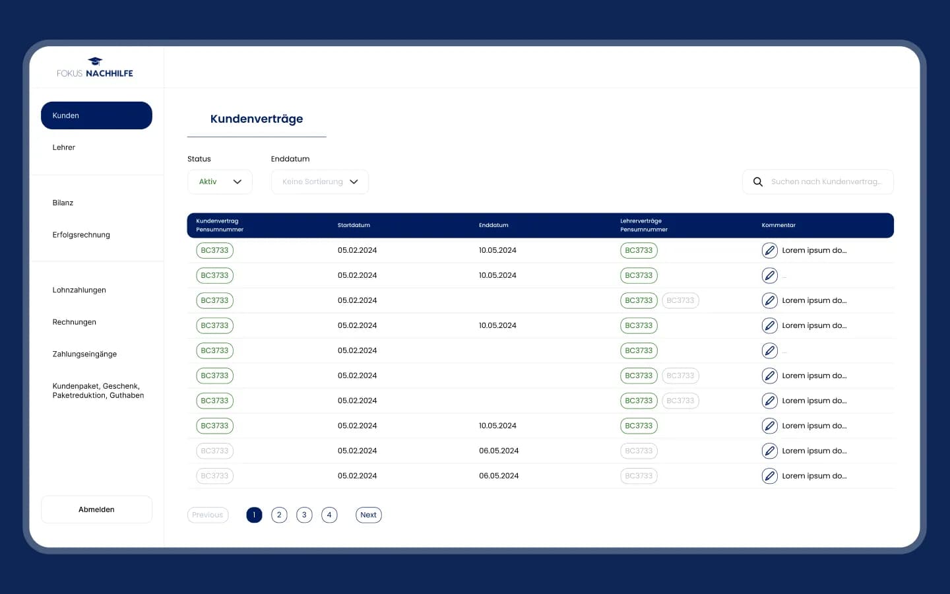Open Erfolgsrechnung from the sidebar
Image resolution: width=950 pixels, height=594 pixels.
coord(81,235)
